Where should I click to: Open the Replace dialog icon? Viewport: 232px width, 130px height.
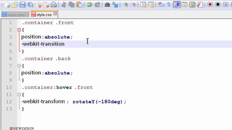[x=115, y=5]
